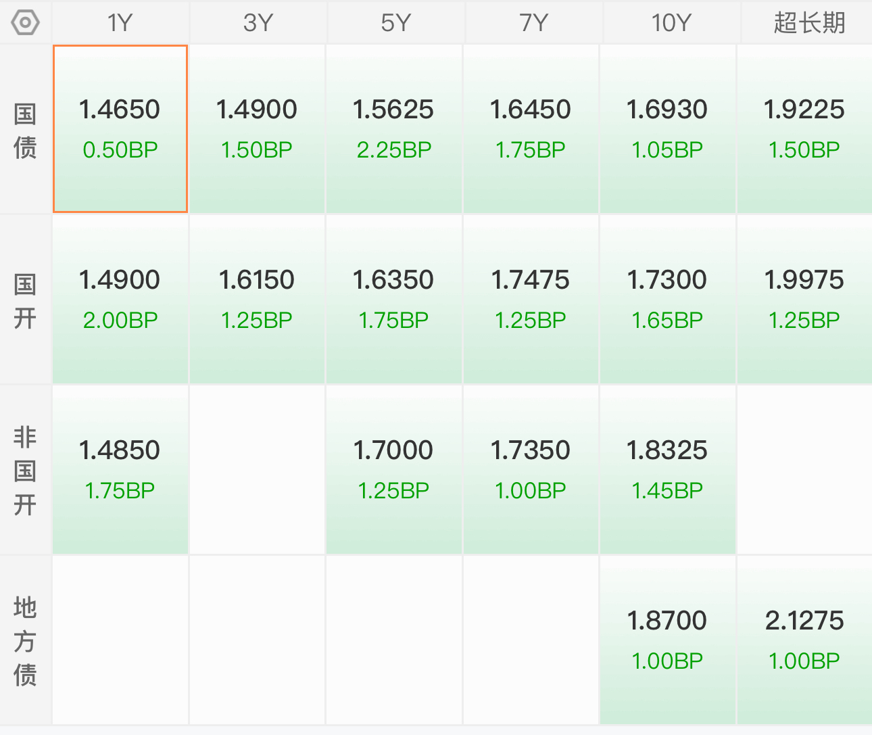
Task: Open the hexagon settings icon
Action: [x=25, y=22]
